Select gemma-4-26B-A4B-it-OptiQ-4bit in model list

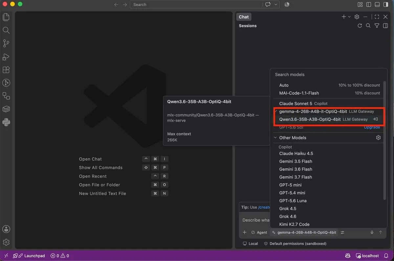[x=328, y=111]
